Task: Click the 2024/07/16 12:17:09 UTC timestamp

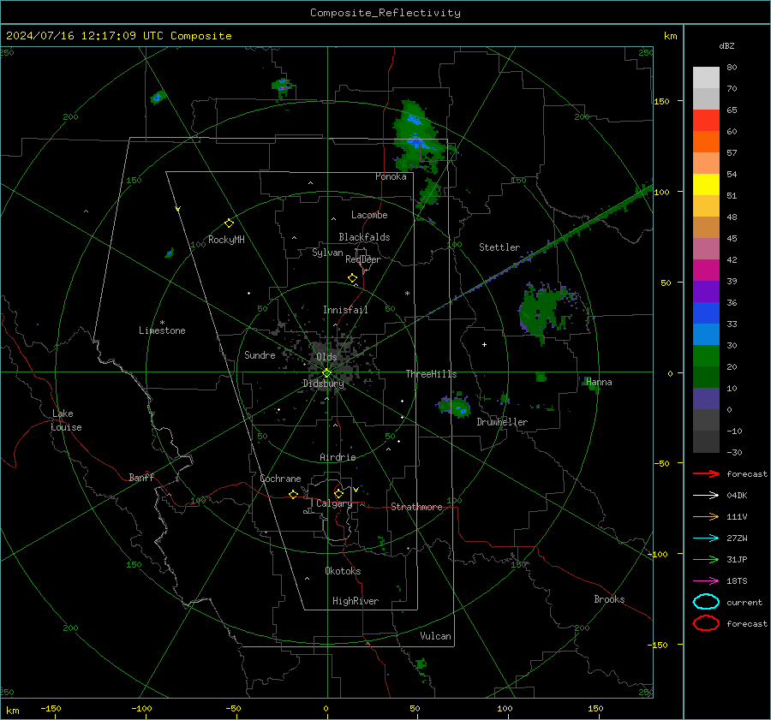Action: pos(118,36)
